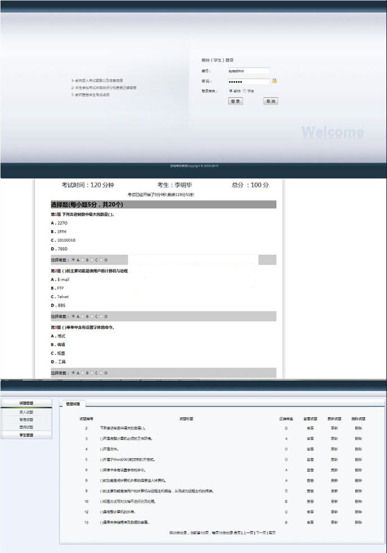Choose answer D for question 1
Viewport: 387px width, 553px height.
coord(101,260)
